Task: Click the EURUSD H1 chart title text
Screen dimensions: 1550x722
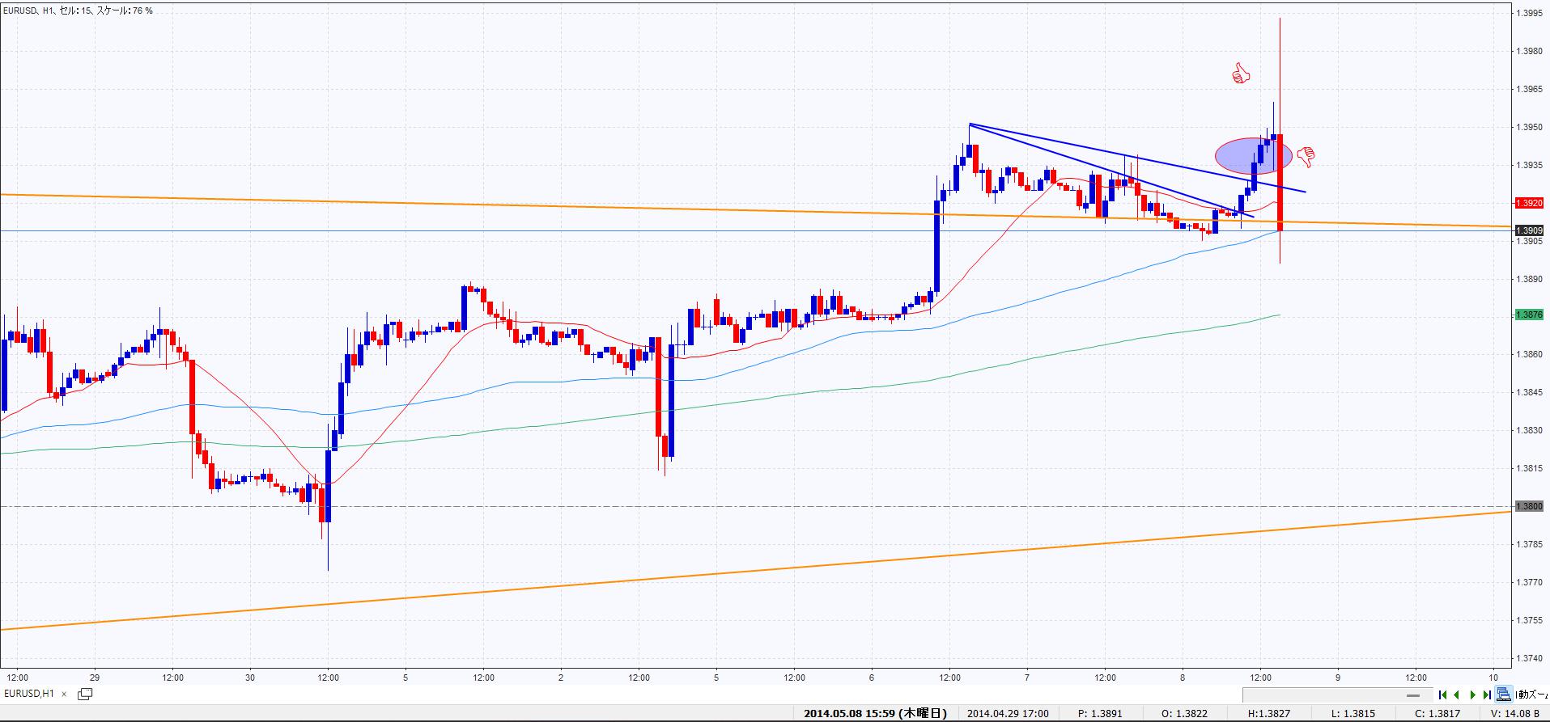Action: pyautogui.click(x=78, y=11)
